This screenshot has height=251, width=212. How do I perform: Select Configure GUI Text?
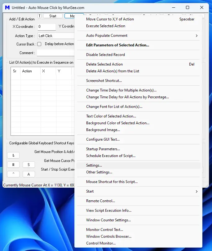[138, 139]
